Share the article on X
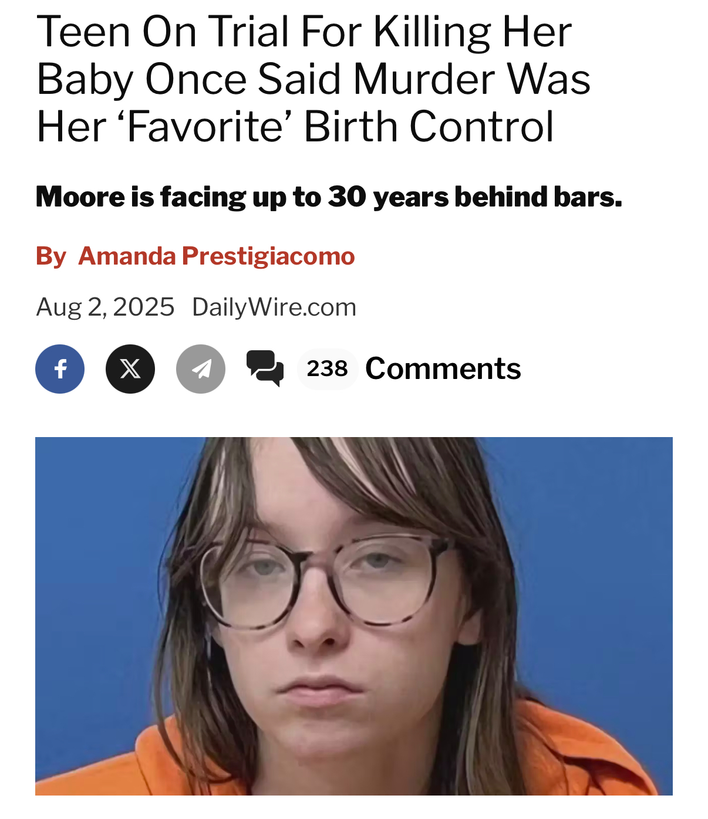Viewport: 708px width, 819px height. (x=130, y=369)
